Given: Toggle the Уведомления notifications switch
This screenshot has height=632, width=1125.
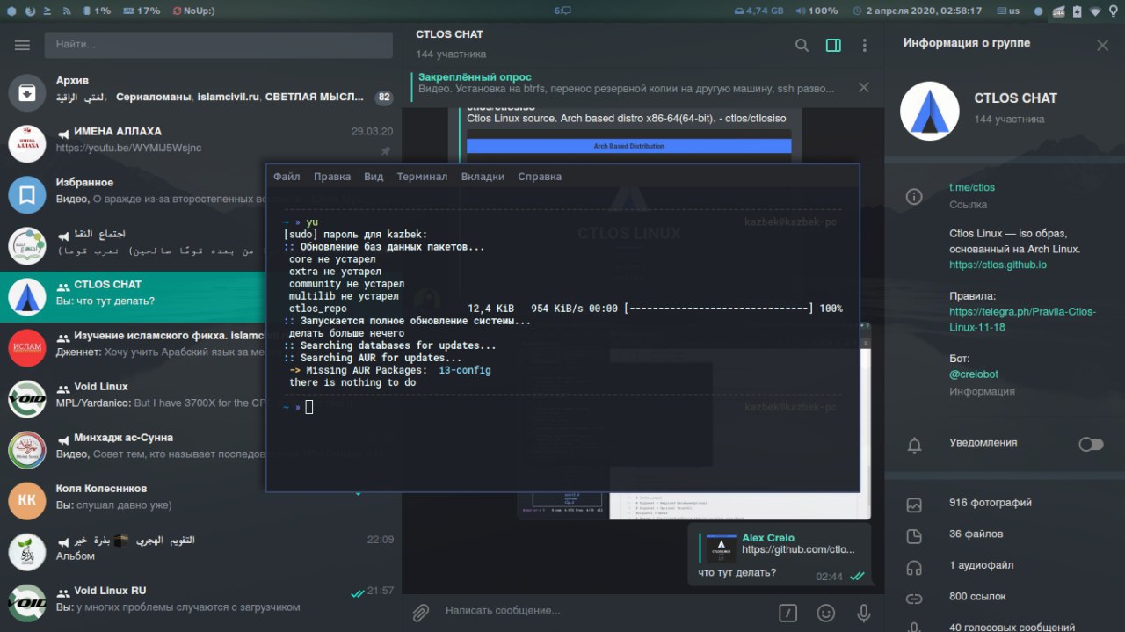Looking at the screenshot, I should 1091,444.
